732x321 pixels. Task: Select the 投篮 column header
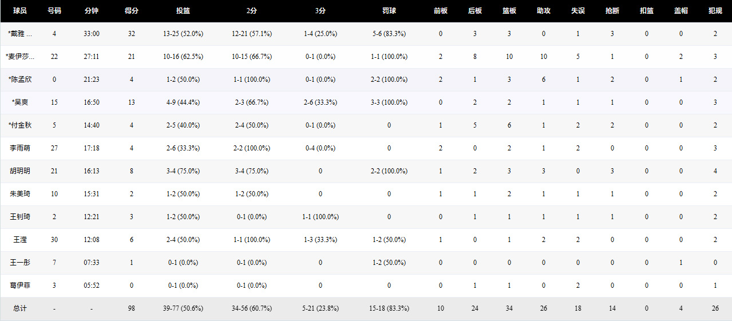(x=183, y=11)
